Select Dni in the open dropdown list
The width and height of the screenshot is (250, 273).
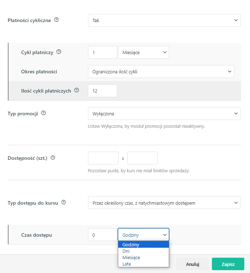point(144,251)
